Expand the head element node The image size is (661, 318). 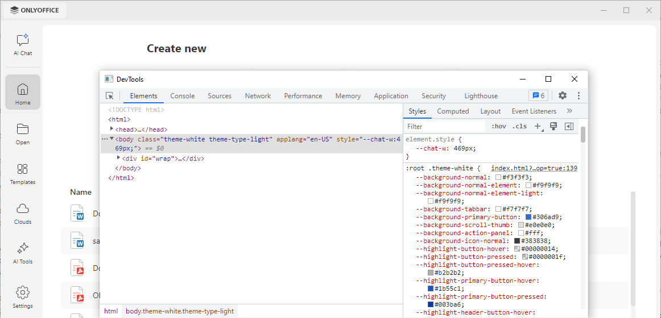coord(111,129)
